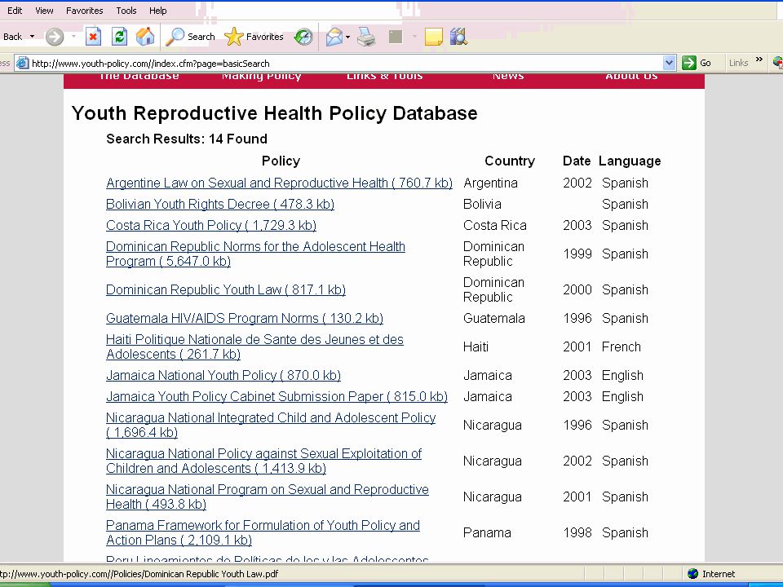Expand the address bar URL dropdown
Viewport: 783px width, 587px height.
tap(669, 63)
